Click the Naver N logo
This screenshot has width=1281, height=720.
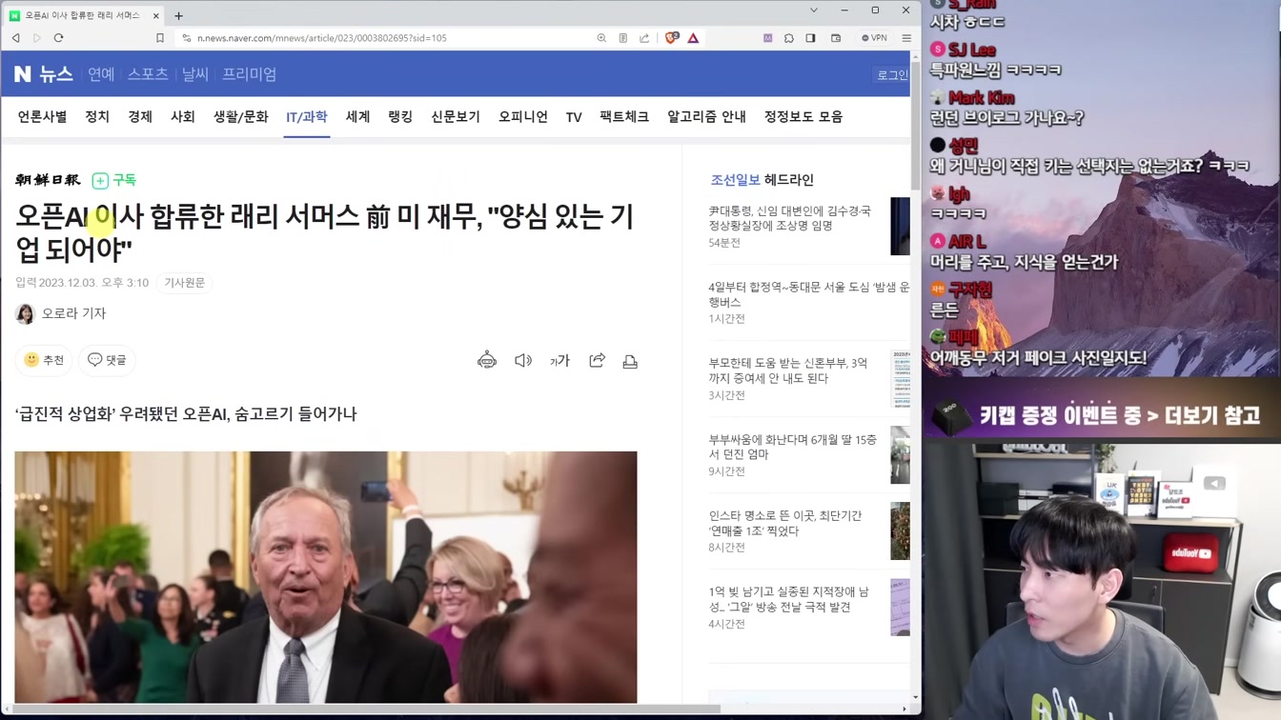pyautogui.click(x=23, y=74)
